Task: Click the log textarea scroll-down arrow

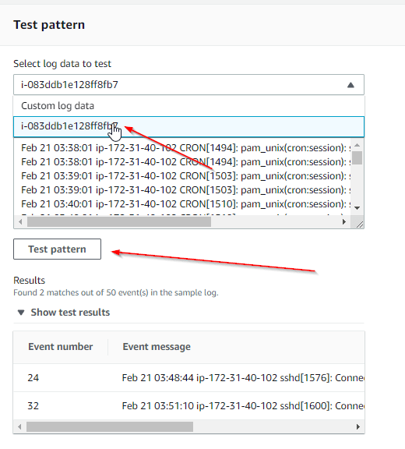Action: click(357, 208)
